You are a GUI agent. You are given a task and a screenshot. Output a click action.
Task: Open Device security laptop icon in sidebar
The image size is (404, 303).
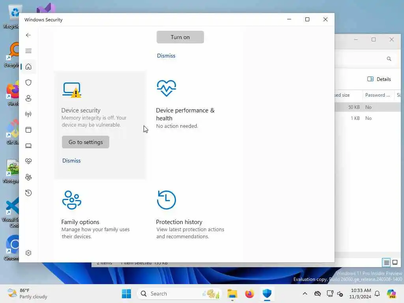28,146
